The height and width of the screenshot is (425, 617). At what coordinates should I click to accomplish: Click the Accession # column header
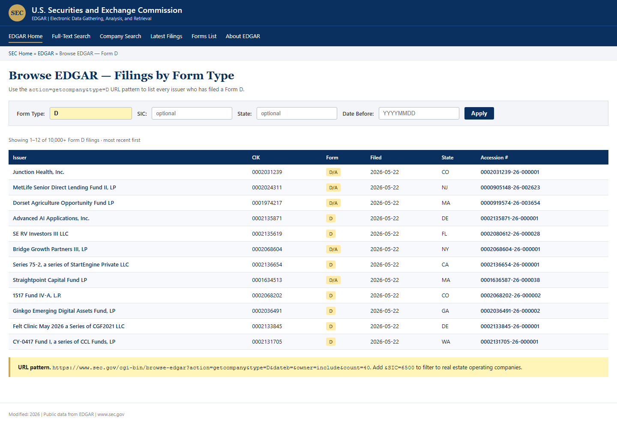(494, 158)
